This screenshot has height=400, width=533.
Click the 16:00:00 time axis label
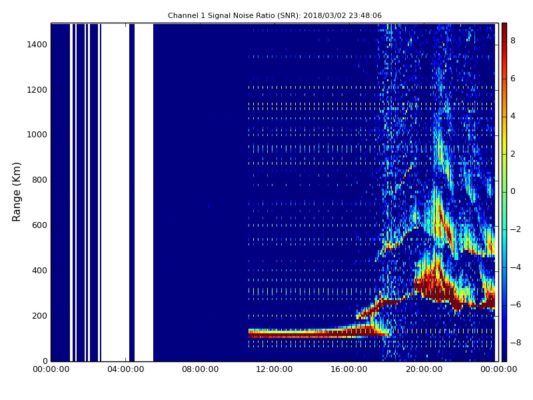coord(349,369)
